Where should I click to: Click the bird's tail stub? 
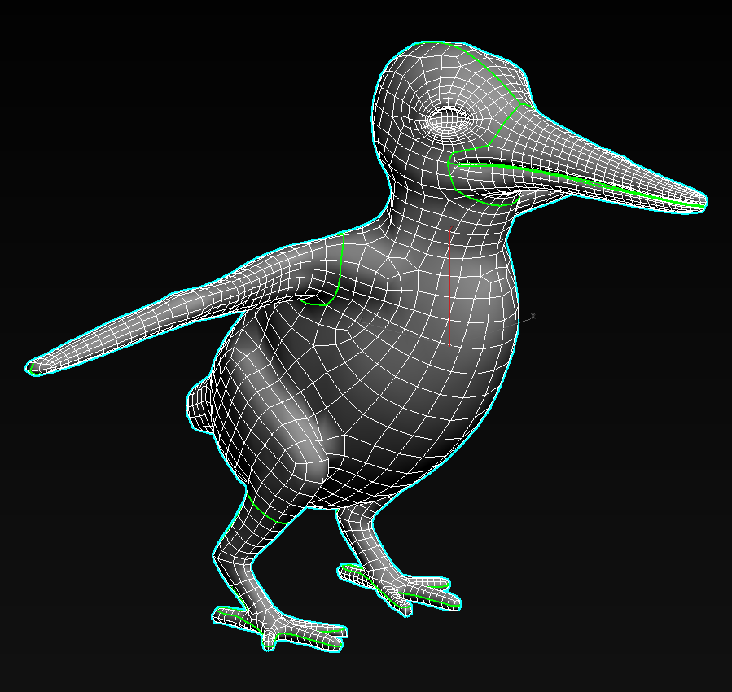pyautogui.click(x=200, y=403)
